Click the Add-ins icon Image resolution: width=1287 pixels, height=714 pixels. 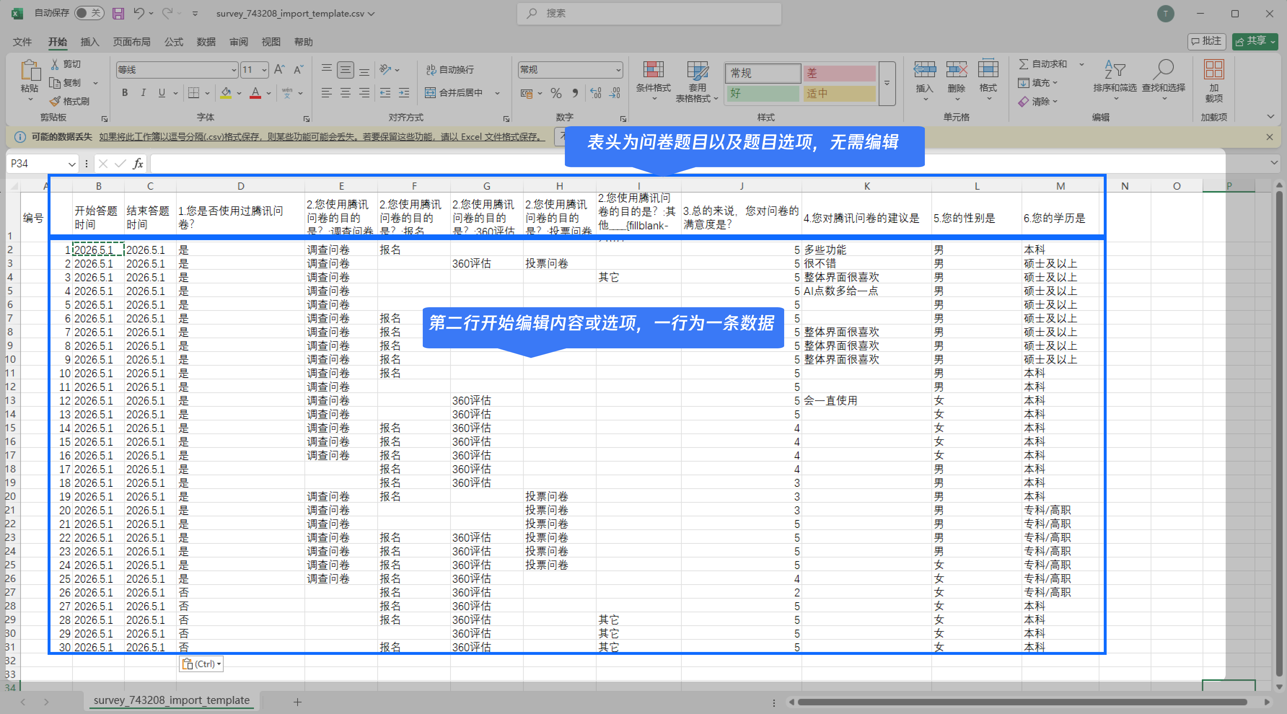1213,70
